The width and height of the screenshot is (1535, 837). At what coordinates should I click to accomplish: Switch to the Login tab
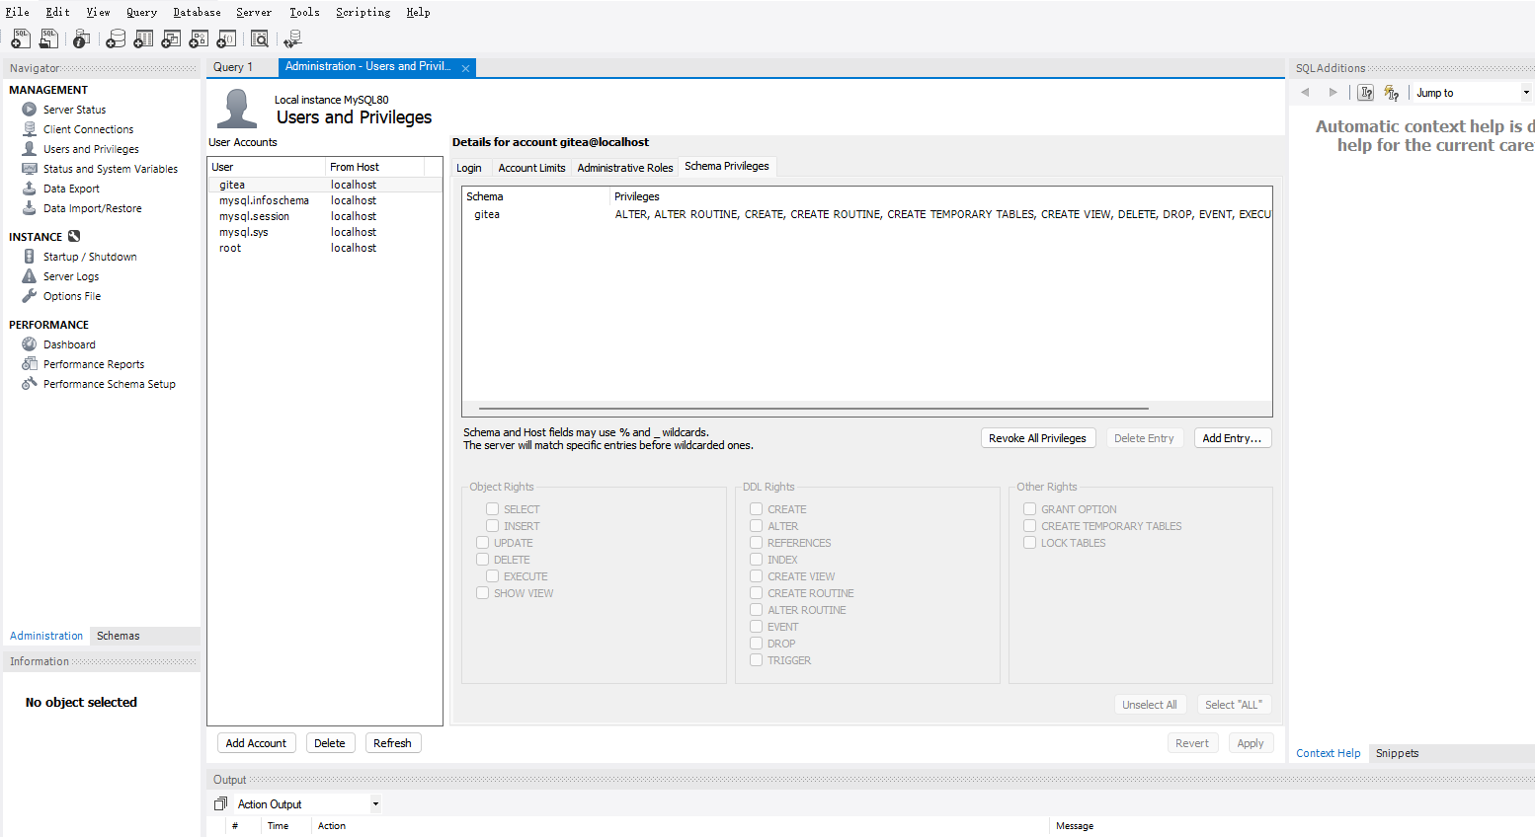pyautogui.click(x=469, y=168)
